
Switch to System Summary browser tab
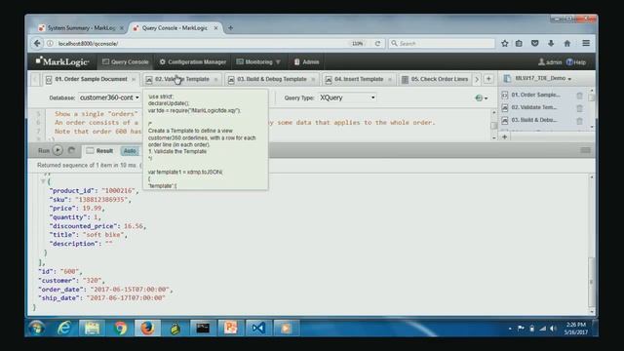click(80, 28)
